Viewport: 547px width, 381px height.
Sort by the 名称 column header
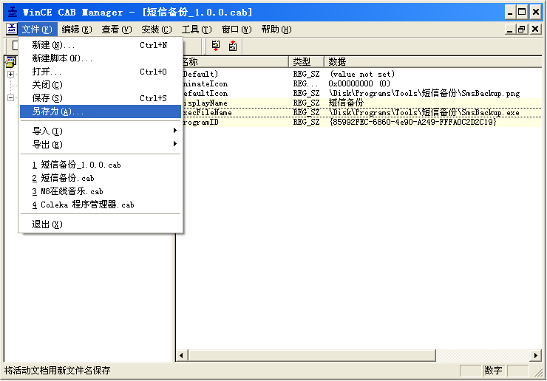[234, 62]
